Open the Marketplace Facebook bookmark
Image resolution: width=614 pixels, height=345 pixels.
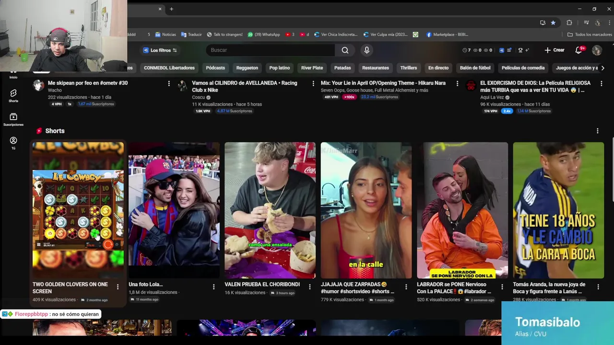point(447,34)
